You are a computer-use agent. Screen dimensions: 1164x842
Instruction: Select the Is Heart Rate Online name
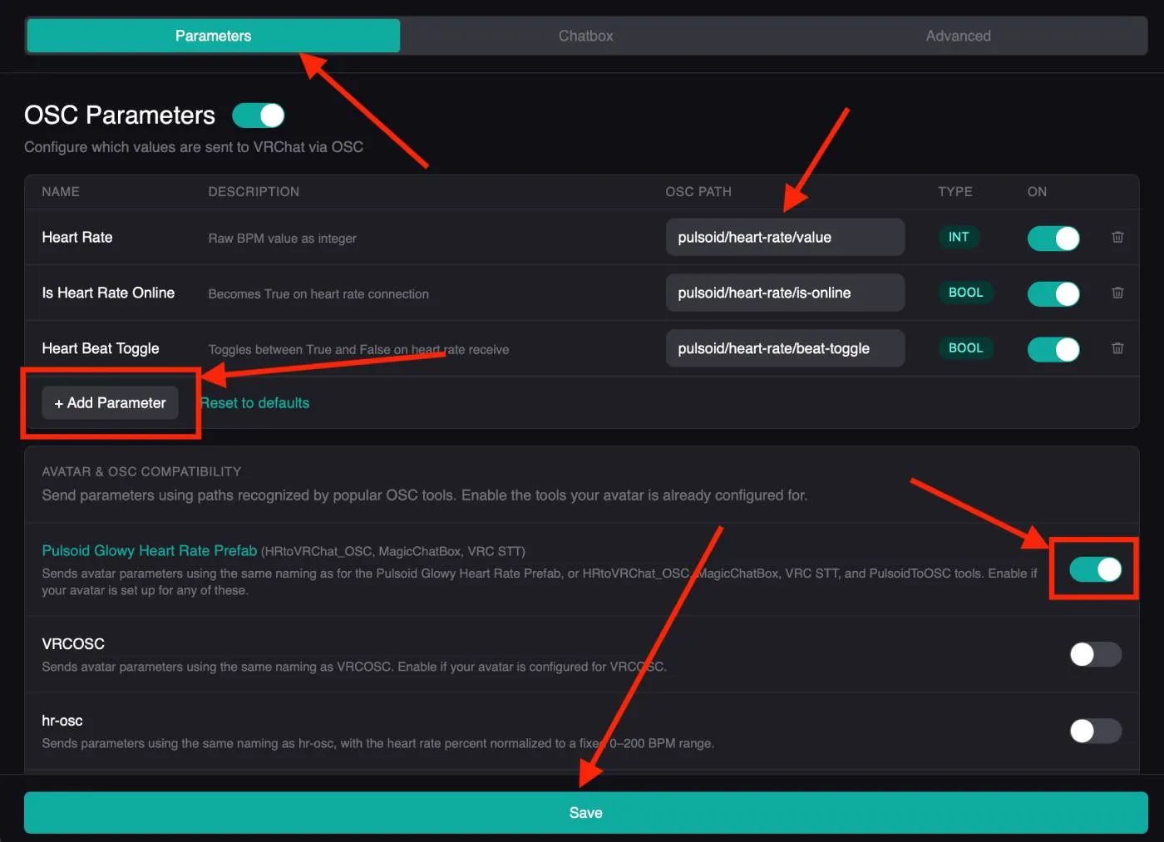[x=108, y=293]
